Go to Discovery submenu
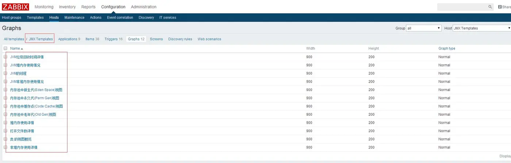 tap(146, 17)
